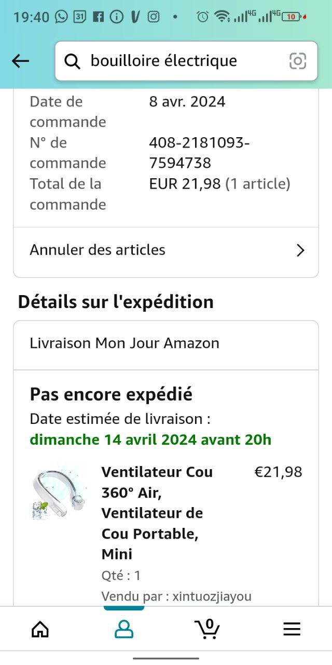Tap the Facebook notification icon
The height and width of the screenshot is (665, 332).
click(98, 17)
